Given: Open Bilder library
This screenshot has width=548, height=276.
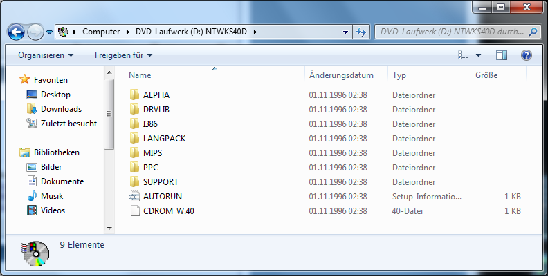Looking at the screenshot, I should coord(51,167).
